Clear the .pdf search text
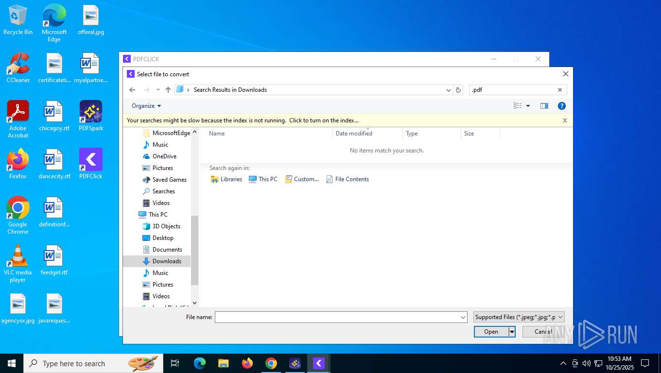 pos(559,90)
